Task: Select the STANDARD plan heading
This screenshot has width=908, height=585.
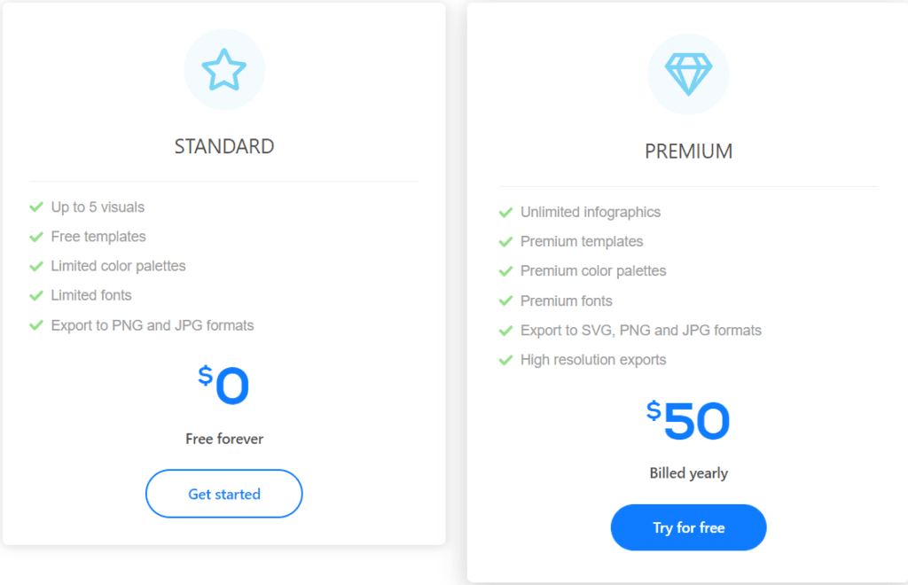Action: [223, 147]
